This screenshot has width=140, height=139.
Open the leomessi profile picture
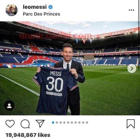tap(12, 10)
